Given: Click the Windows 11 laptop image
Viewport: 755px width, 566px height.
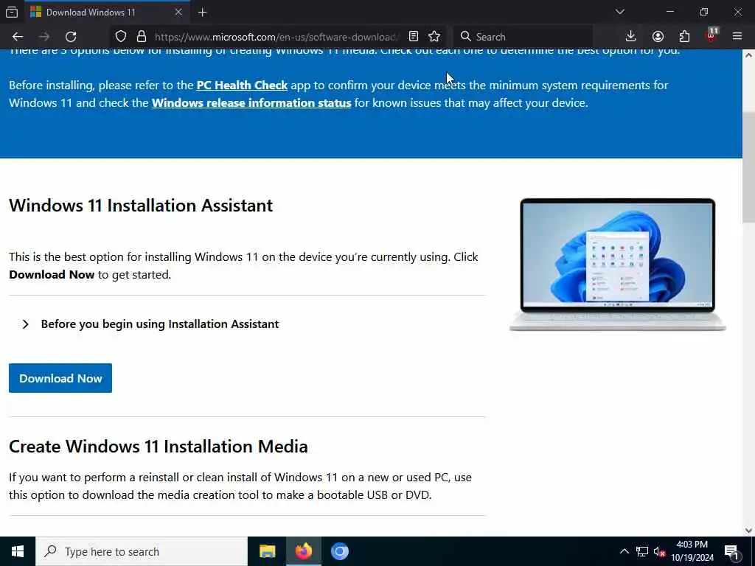Looking at the screenshot, I should click(x=617, y=265).
